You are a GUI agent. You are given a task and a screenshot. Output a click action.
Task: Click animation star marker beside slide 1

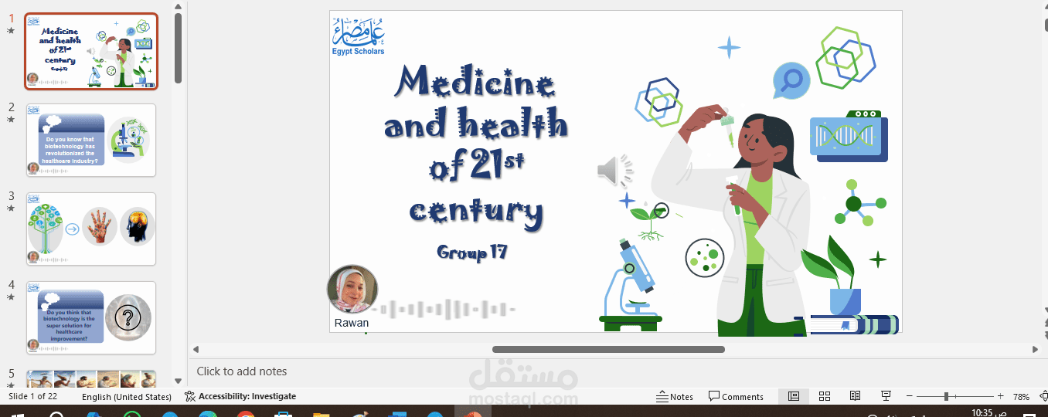pos(11,31)
